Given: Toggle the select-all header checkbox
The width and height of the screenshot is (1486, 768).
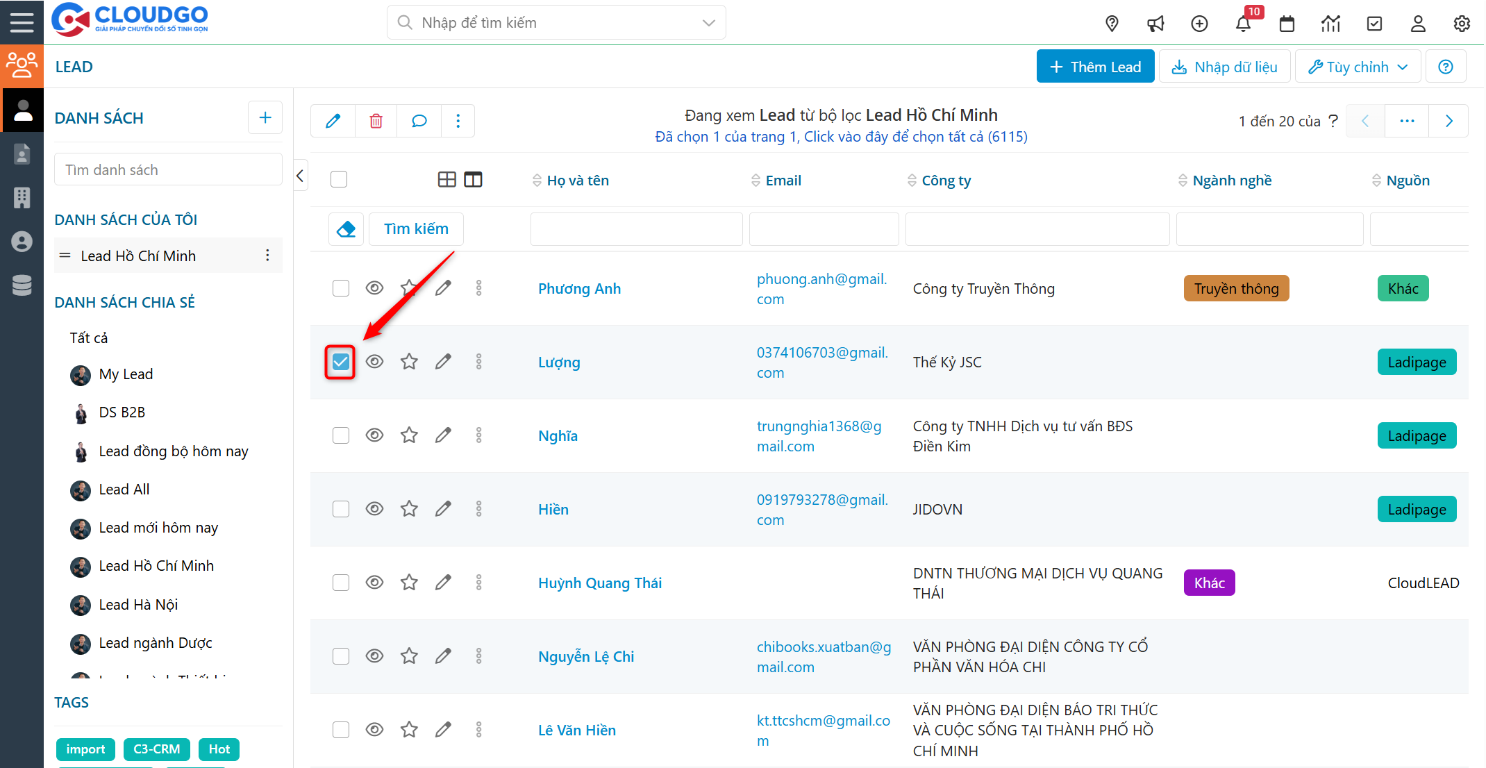Looking at the screenshot, I should 339,180.
